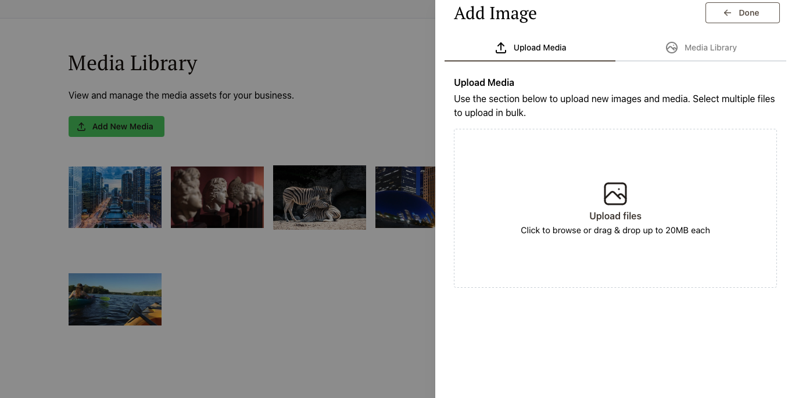Click the upload arrow icon in Upload Media tab

(x=500, y=48)
